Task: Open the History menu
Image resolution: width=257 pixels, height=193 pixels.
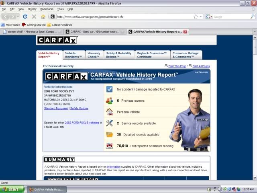Action: point(32,9)
